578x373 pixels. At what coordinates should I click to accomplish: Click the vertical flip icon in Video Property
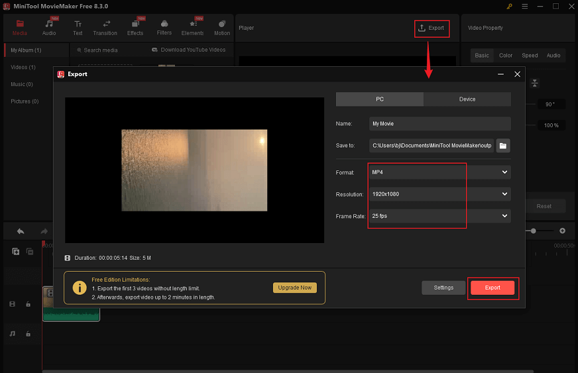[x=534, y=83]
